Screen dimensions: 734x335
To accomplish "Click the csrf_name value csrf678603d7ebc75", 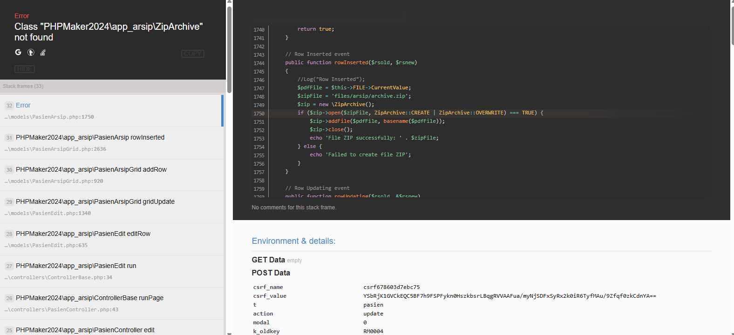I will (x=392, y=287).
